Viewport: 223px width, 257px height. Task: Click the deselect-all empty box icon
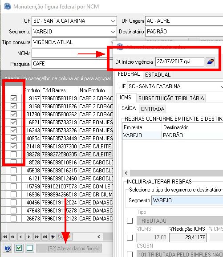(x=29, y=248)
